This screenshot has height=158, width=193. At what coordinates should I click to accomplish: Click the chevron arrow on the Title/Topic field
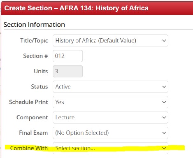(x=164, y=41)
